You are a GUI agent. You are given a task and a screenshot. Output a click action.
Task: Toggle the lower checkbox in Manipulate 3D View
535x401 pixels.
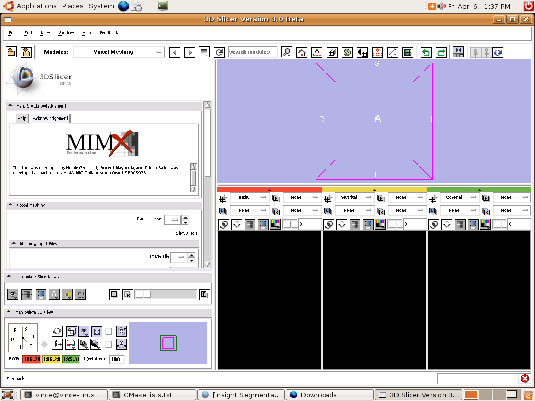[109, 344]
